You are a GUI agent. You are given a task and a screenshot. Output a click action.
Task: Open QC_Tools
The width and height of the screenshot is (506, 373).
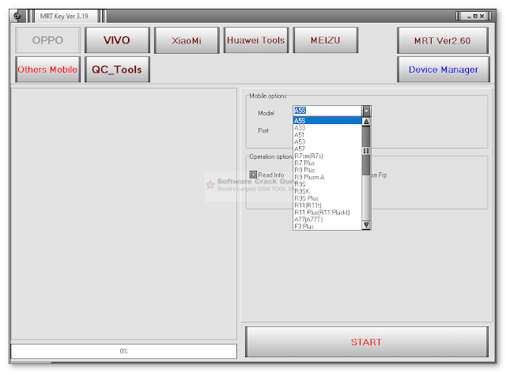pos(117,70)
